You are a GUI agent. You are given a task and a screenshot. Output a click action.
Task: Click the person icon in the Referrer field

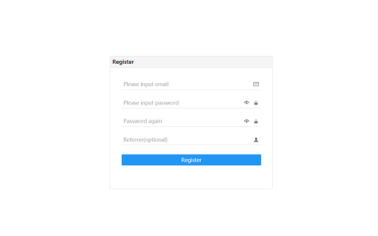256,140
